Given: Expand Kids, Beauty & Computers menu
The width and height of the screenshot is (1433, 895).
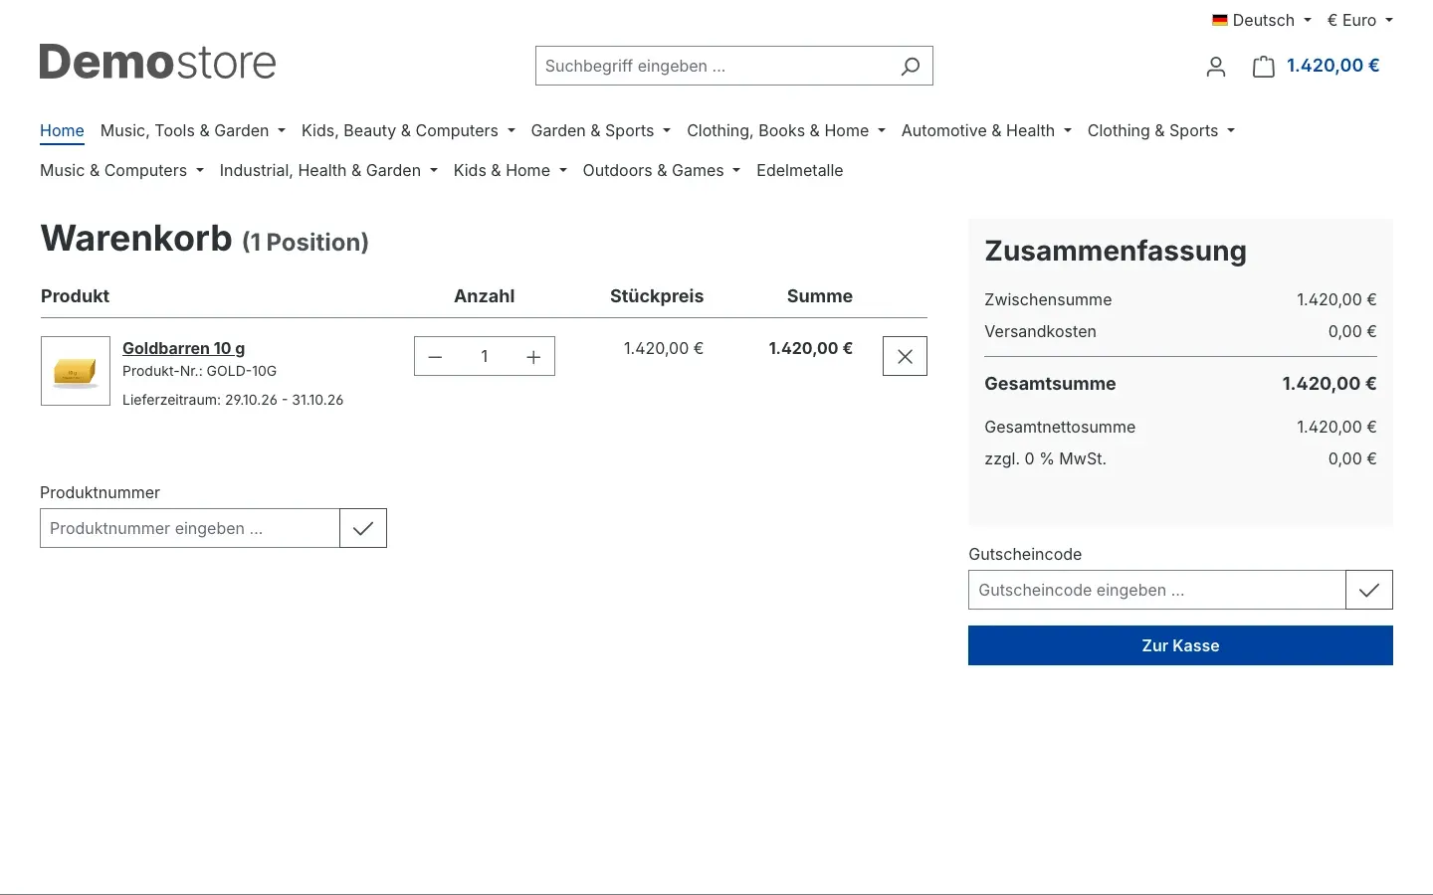Looking at the screenshot, I should pos(408,130).
